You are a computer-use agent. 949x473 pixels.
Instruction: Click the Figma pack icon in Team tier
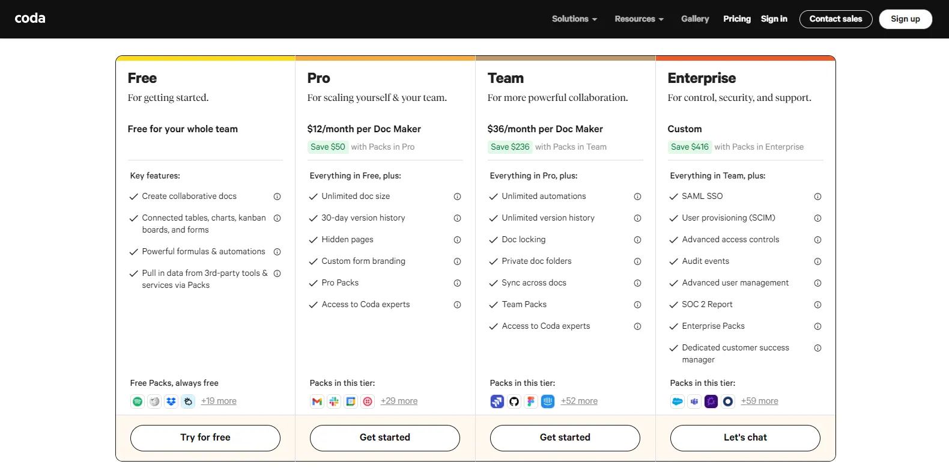531,401
